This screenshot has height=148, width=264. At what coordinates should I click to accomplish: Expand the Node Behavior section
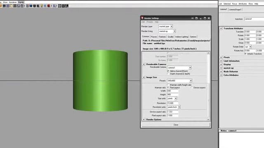click(221, 72)
